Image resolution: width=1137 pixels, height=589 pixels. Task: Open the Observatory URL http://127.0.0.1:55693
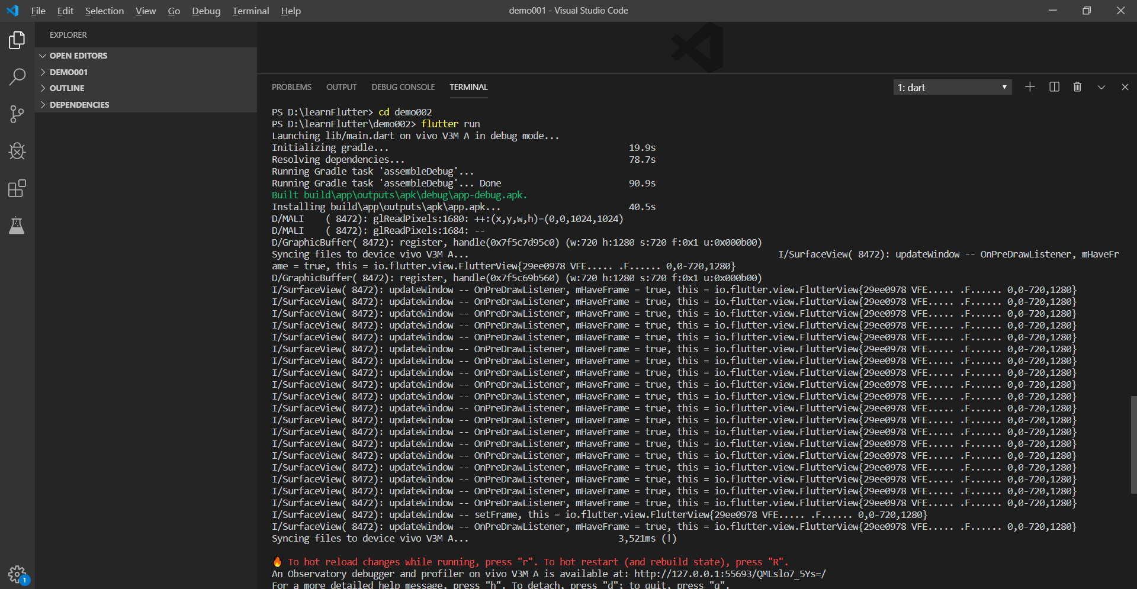pyautogui.click(x=730, y=574)
